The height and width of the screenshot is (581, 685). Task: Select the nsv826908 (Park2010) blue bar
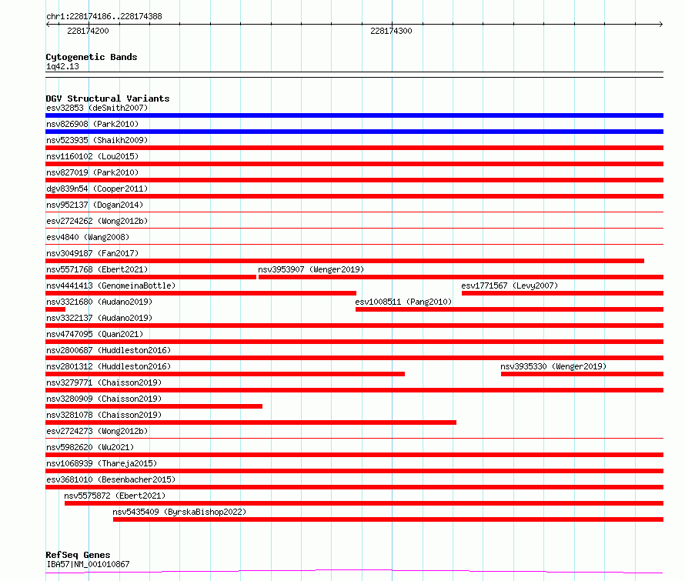pos(354,132)
